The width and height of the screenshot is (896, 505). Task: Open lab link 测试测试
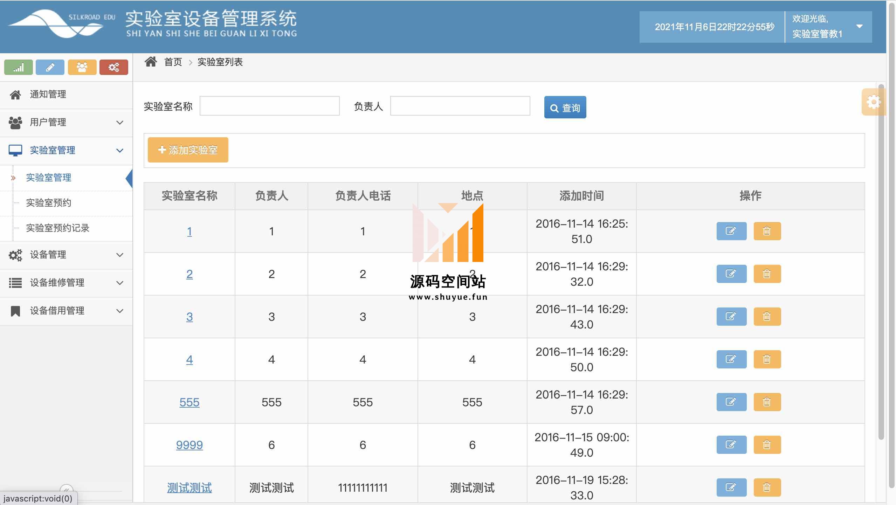click(x=189, y=488)
